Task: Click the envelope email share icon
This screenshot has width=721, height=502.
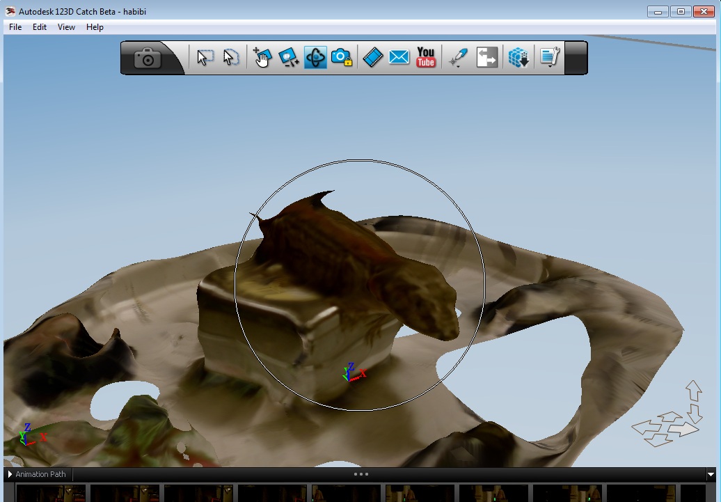Action: tap(399, 58)
